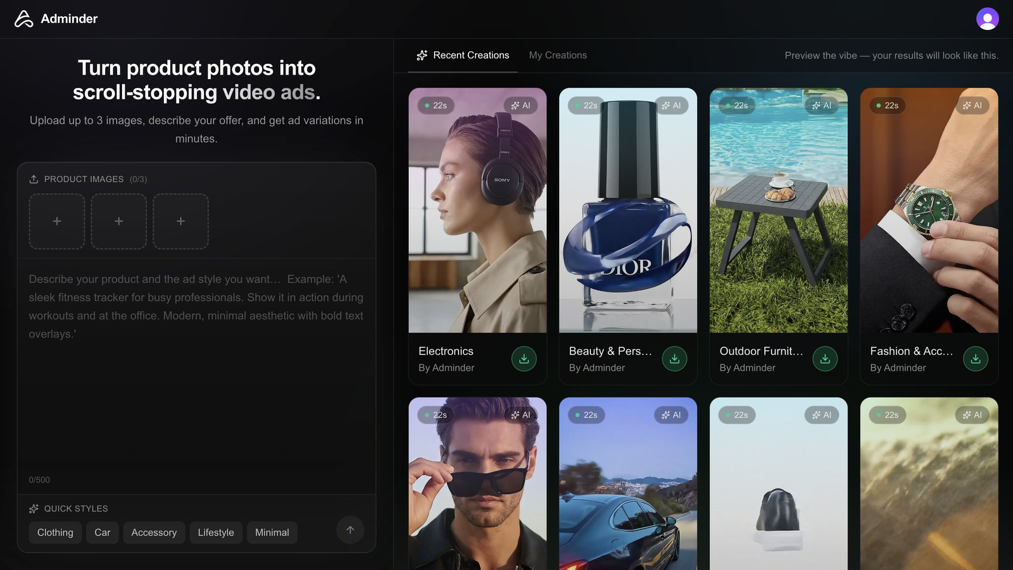Image resolution: width=1013 pixels, height=570 pixels.
Task: Download the Fashion & Accessories video
Action: pyautogui.click(x=975, y=359)
